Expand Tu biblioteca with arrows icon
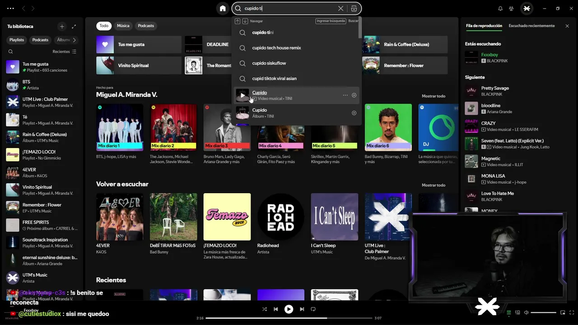This screenshot has height=325, width=578. click(x=74, y=26)
